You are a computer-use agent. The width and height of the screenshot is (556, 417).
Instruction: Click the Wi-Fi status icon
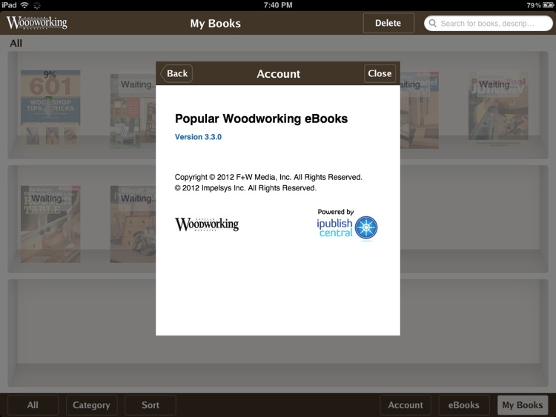[24, 5]
